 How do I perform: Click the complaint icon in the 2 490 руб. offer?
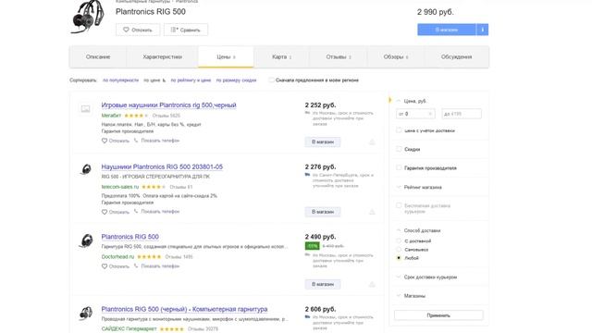[x=372, y=284]
